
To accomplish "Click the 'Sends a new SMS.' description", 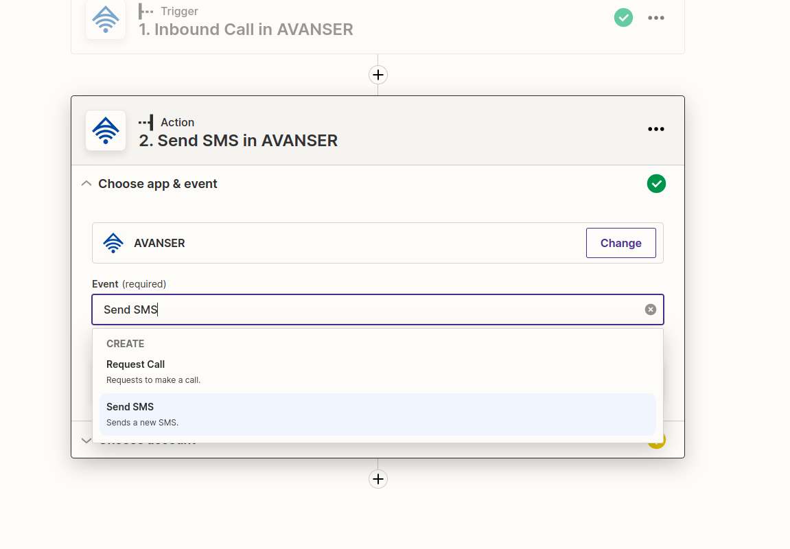I will (142, 423).
